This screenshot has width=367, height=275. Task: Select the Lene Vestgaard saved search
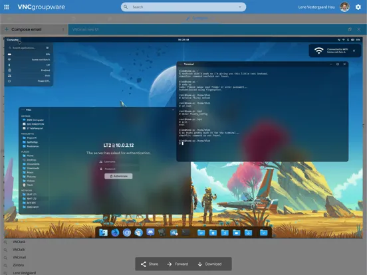tap(25, 272)
